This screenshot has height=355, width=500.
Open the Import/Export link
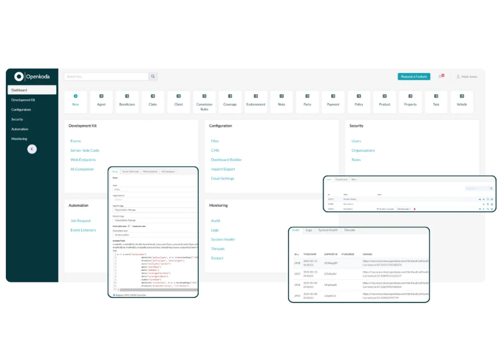tap(223, 169)
